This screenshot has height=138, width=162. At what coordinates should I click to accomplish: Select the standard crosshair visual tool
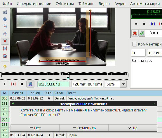click(x=5, y=12)
